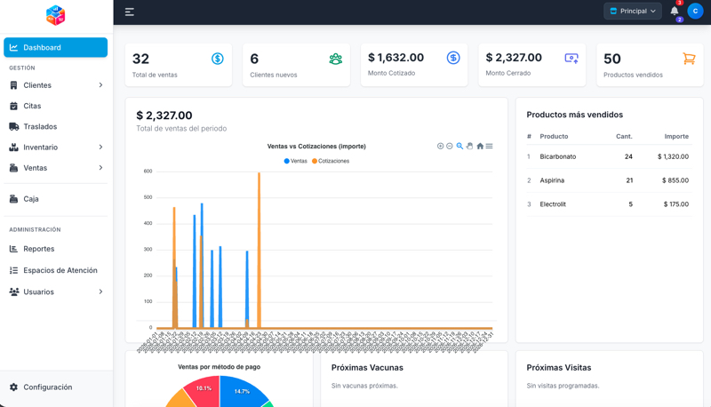This screenshot has width=711, height=407.
Task: Click the Clientes nuevos people icon
Action: click(x=336, y=59)
